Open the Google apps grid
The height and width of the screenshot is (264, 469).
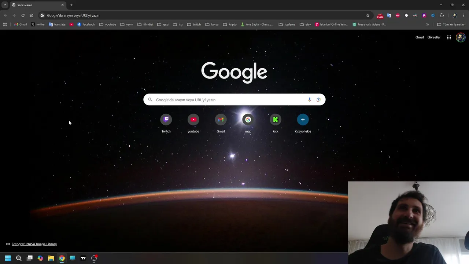pos(449,37)
